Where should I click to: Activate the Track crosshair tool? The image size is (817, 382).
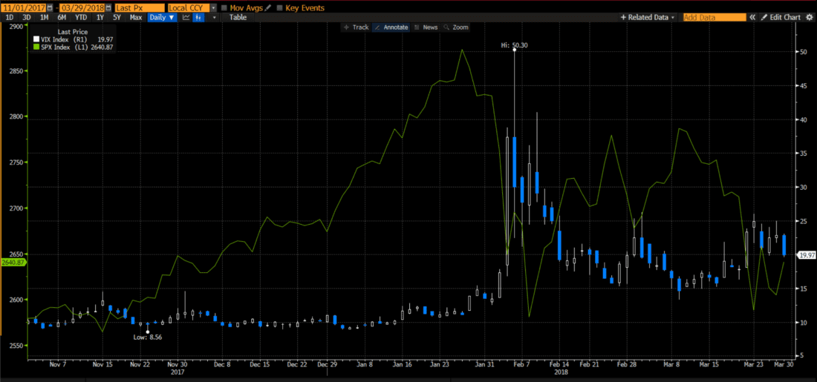(357, 27)
